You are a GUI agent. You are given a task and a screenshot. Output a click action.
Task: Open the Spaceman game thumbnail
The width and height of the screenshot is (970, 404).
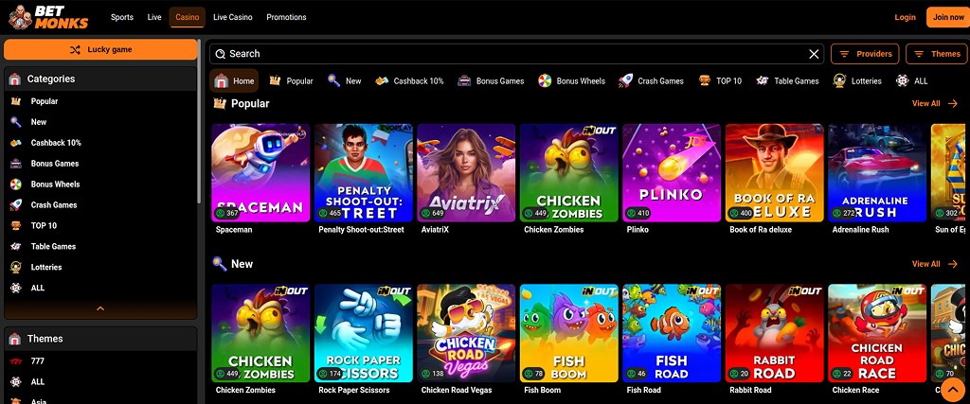(260, 173)
